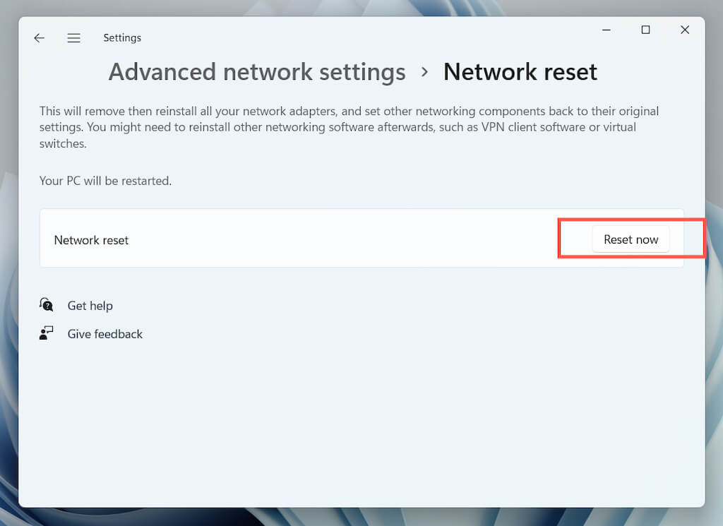Click the 'Your PC will be restarted' text
723x526 pixels.
(x=105, y=181)
